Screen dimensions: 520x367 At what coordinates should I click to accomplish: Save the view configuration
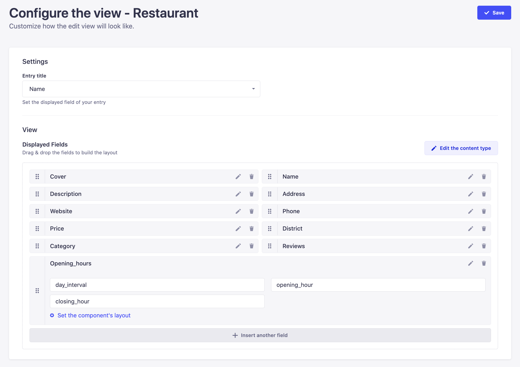pos(494,12)
